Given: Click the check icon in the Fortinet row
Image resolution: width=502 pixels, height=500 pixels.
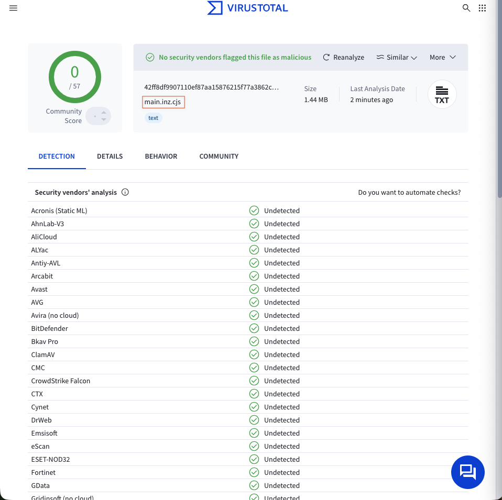Looking at the screenshot, I should (x=254, y=472).
